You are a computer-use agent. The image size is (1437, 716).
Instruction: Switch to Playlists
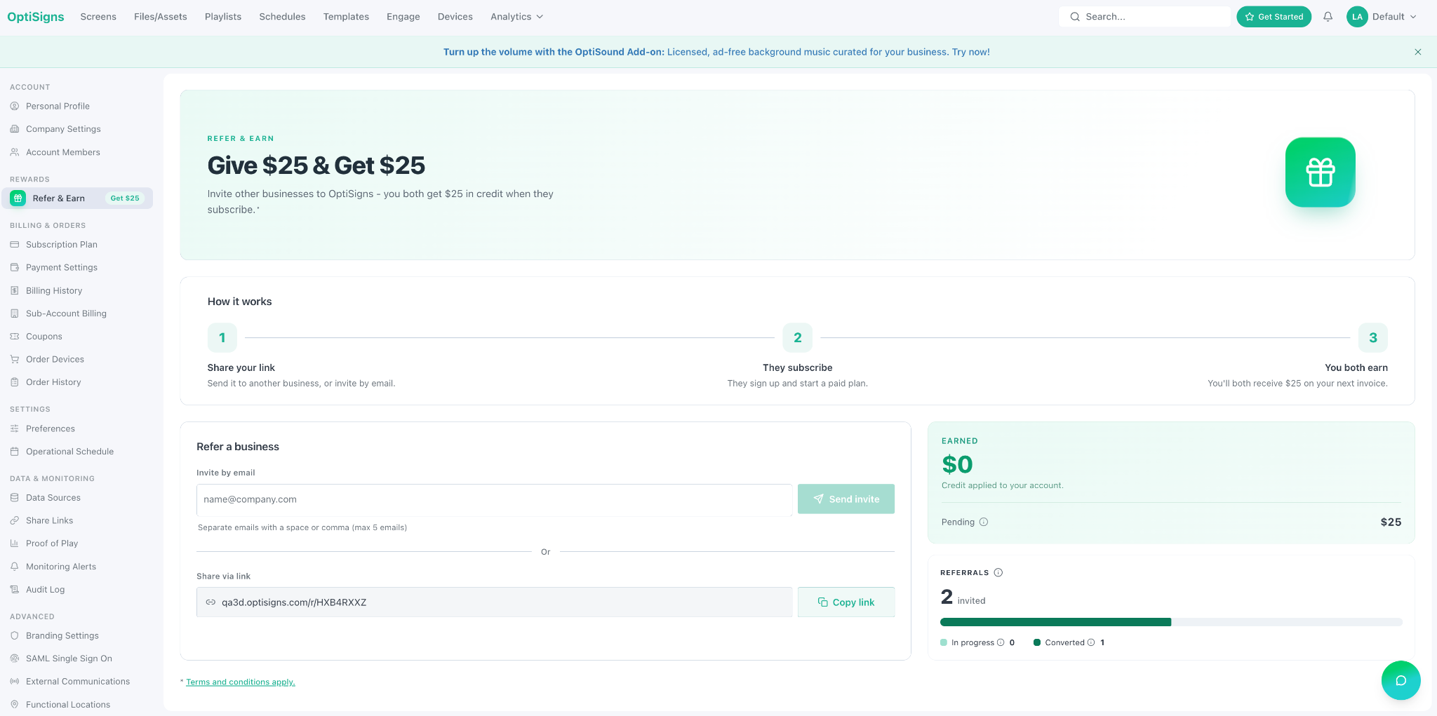tap(223, 17)
